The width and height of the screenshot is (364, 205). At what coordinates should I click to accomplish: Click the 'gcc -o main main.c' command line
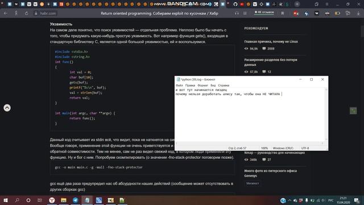99,167
